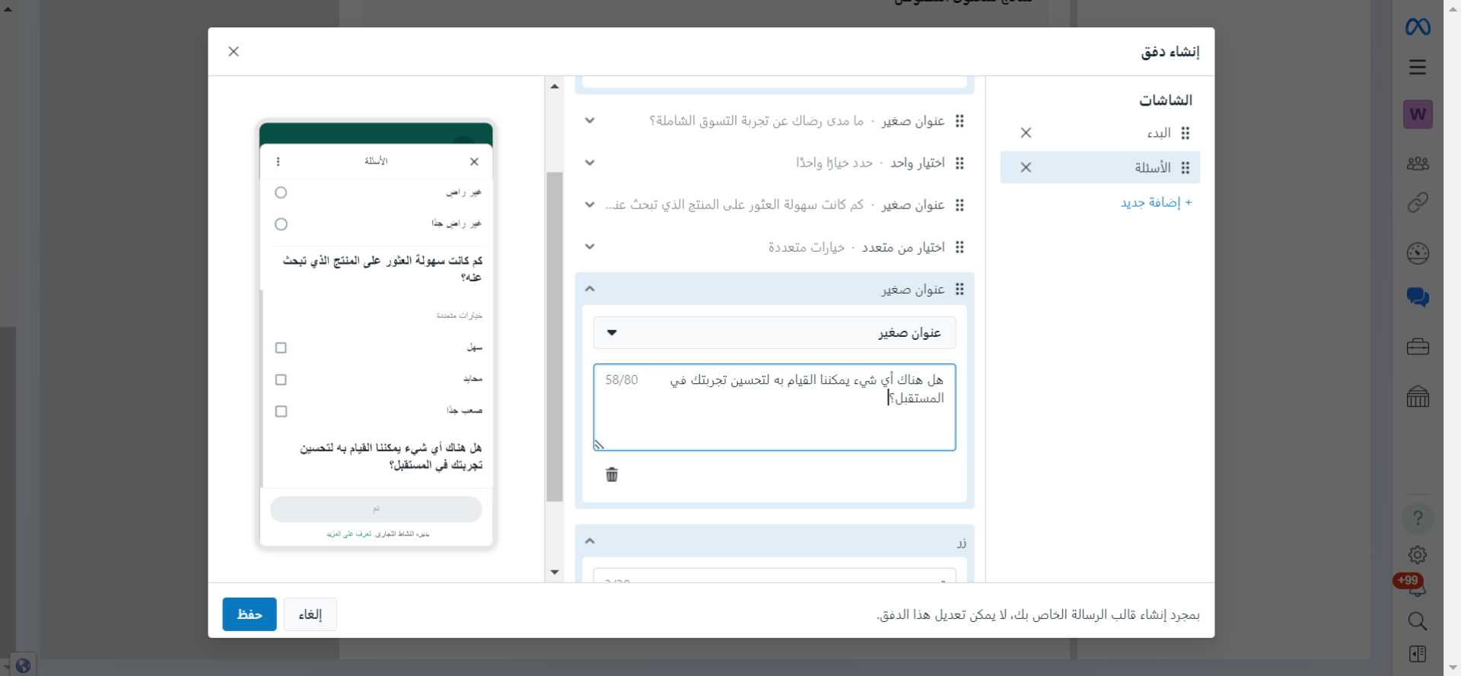The width and height of the screenshot is (1461, 676).
Task: Expand اختيار واحد row chevron
Action: [590, 163]
